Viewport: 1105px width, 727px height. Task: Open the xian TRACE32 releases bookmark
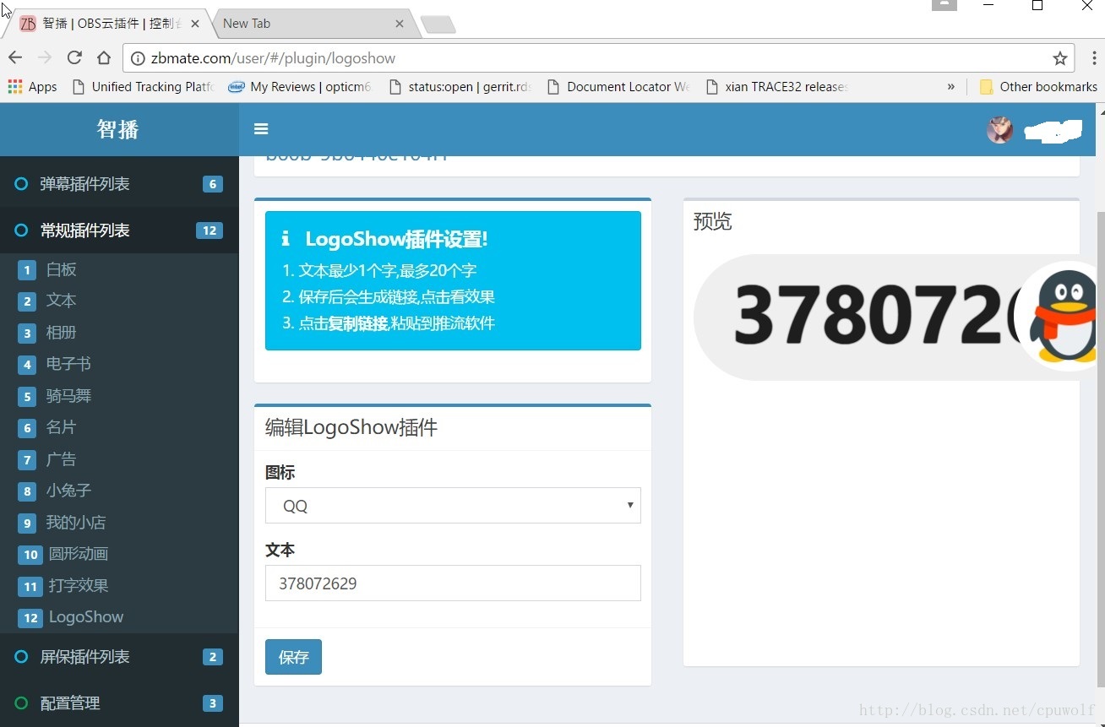(777, 86)
